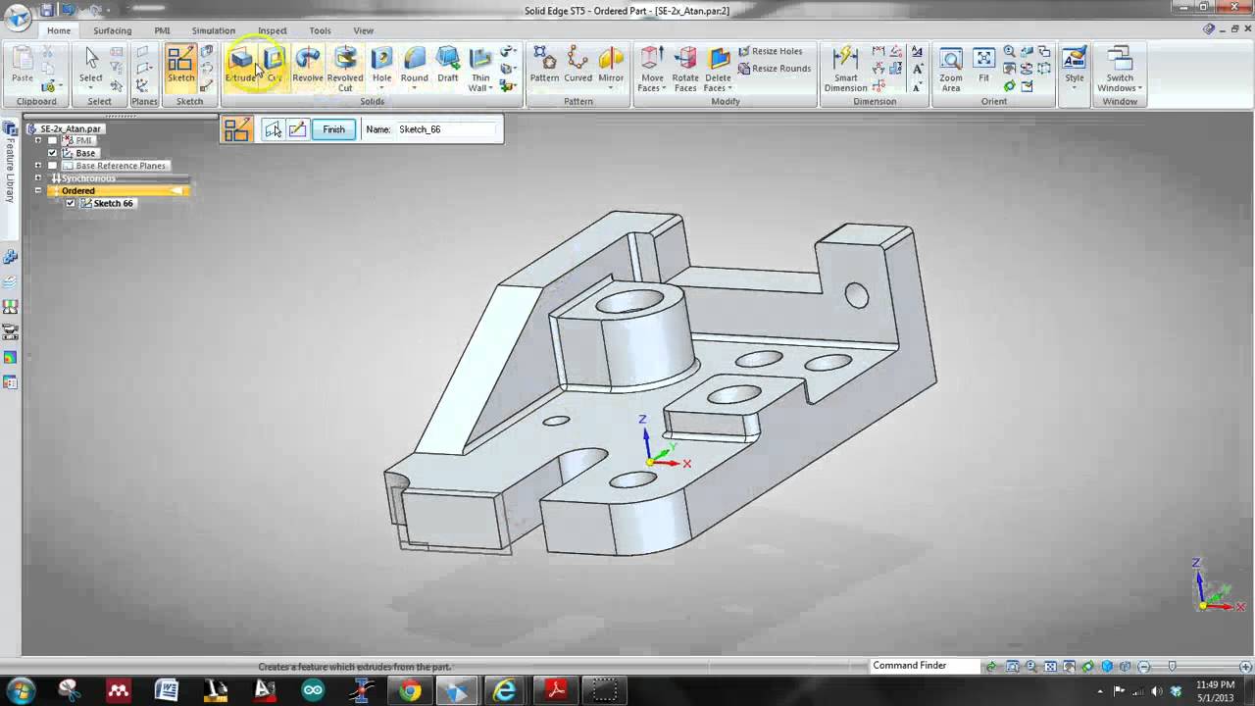Uncheck the Base checkbox in tree
This screenshot has height=706, width=1255.
click(53, 153)
